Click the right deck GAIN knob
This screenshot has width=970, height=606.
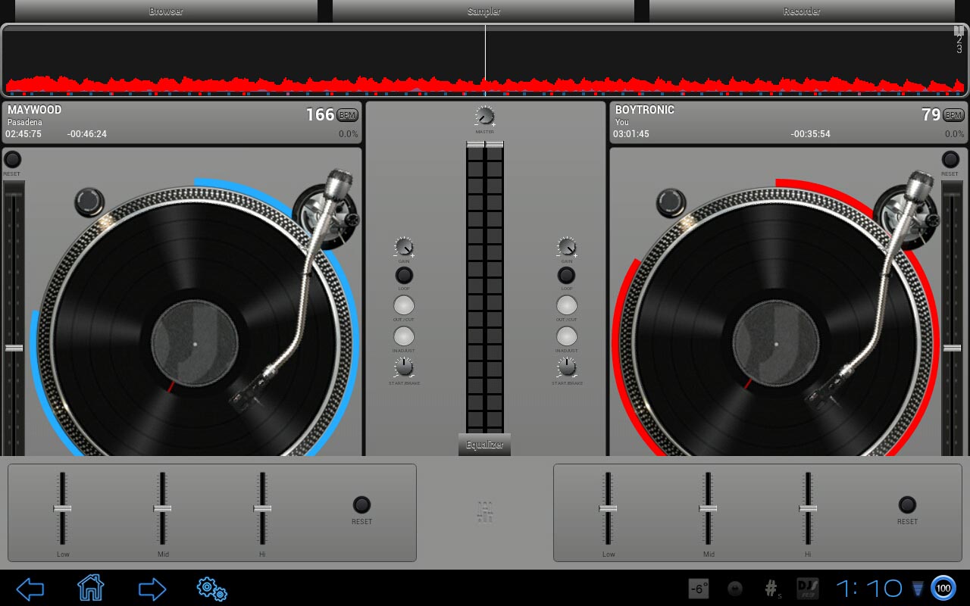(x=566, y=247)
